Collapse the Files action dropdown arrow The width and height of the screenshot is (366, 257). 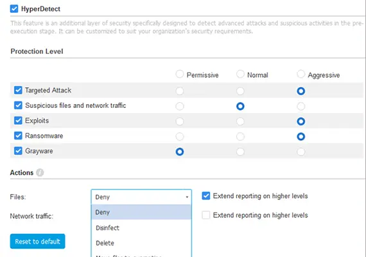pos(187,197)
